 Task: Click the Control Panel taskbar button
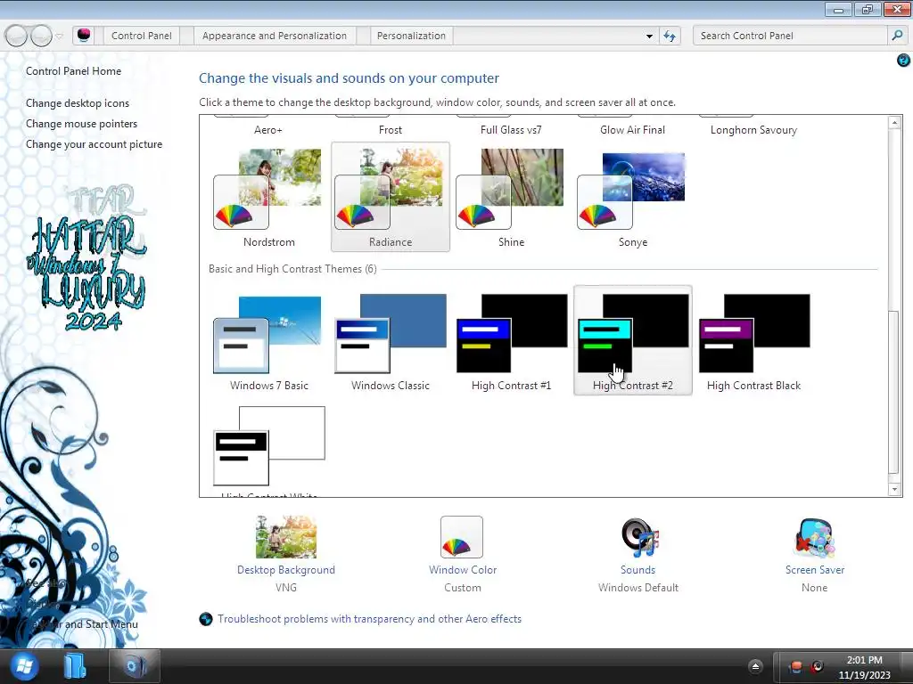134,666
